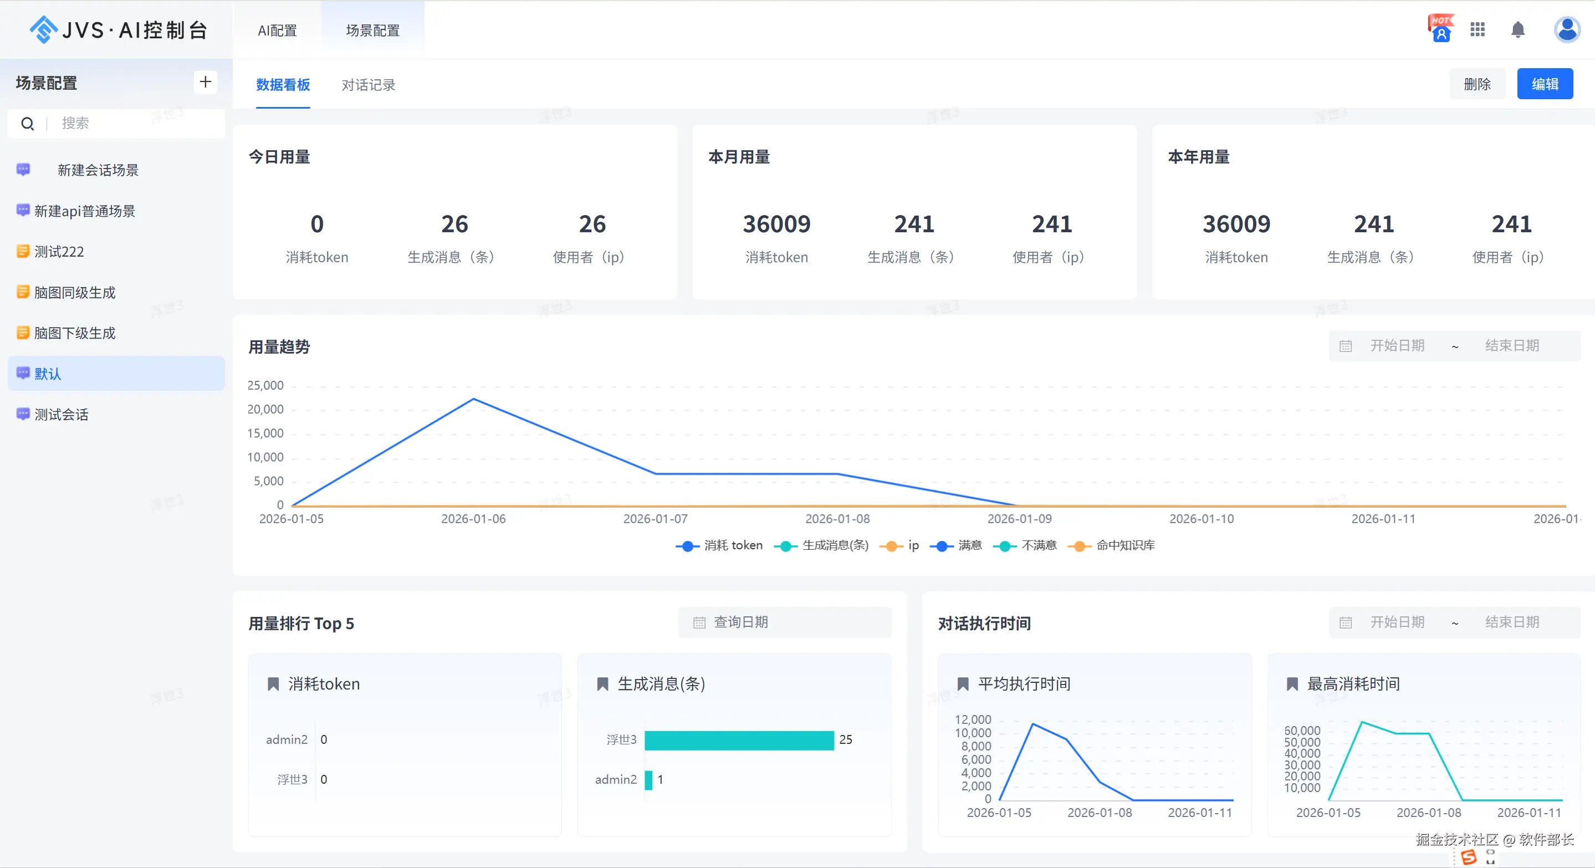The height and width of the screenshot is (868, 1595).
Task: Click the plus icon to add scene
Action: 205,81
